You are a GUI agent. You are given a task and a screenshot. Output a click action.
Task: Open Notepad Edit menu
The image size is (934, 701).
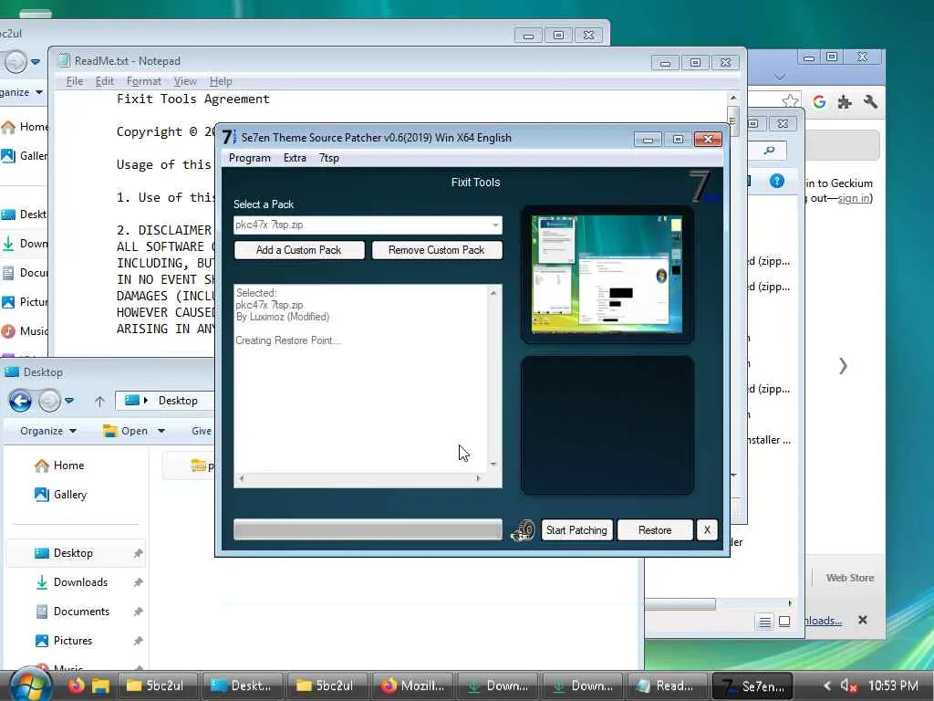[x=104, y=81]
